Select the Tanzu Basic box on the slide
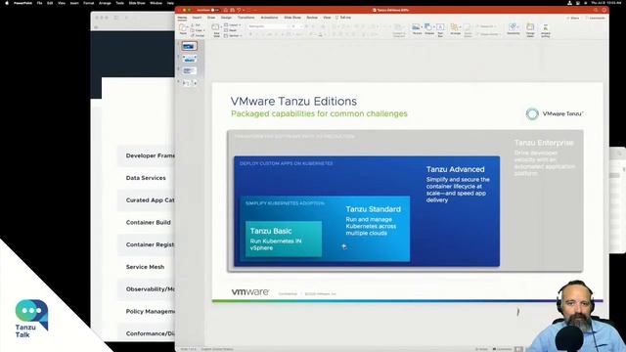Image resolution: width=626 pixels, height=352 pixels. 284,239
